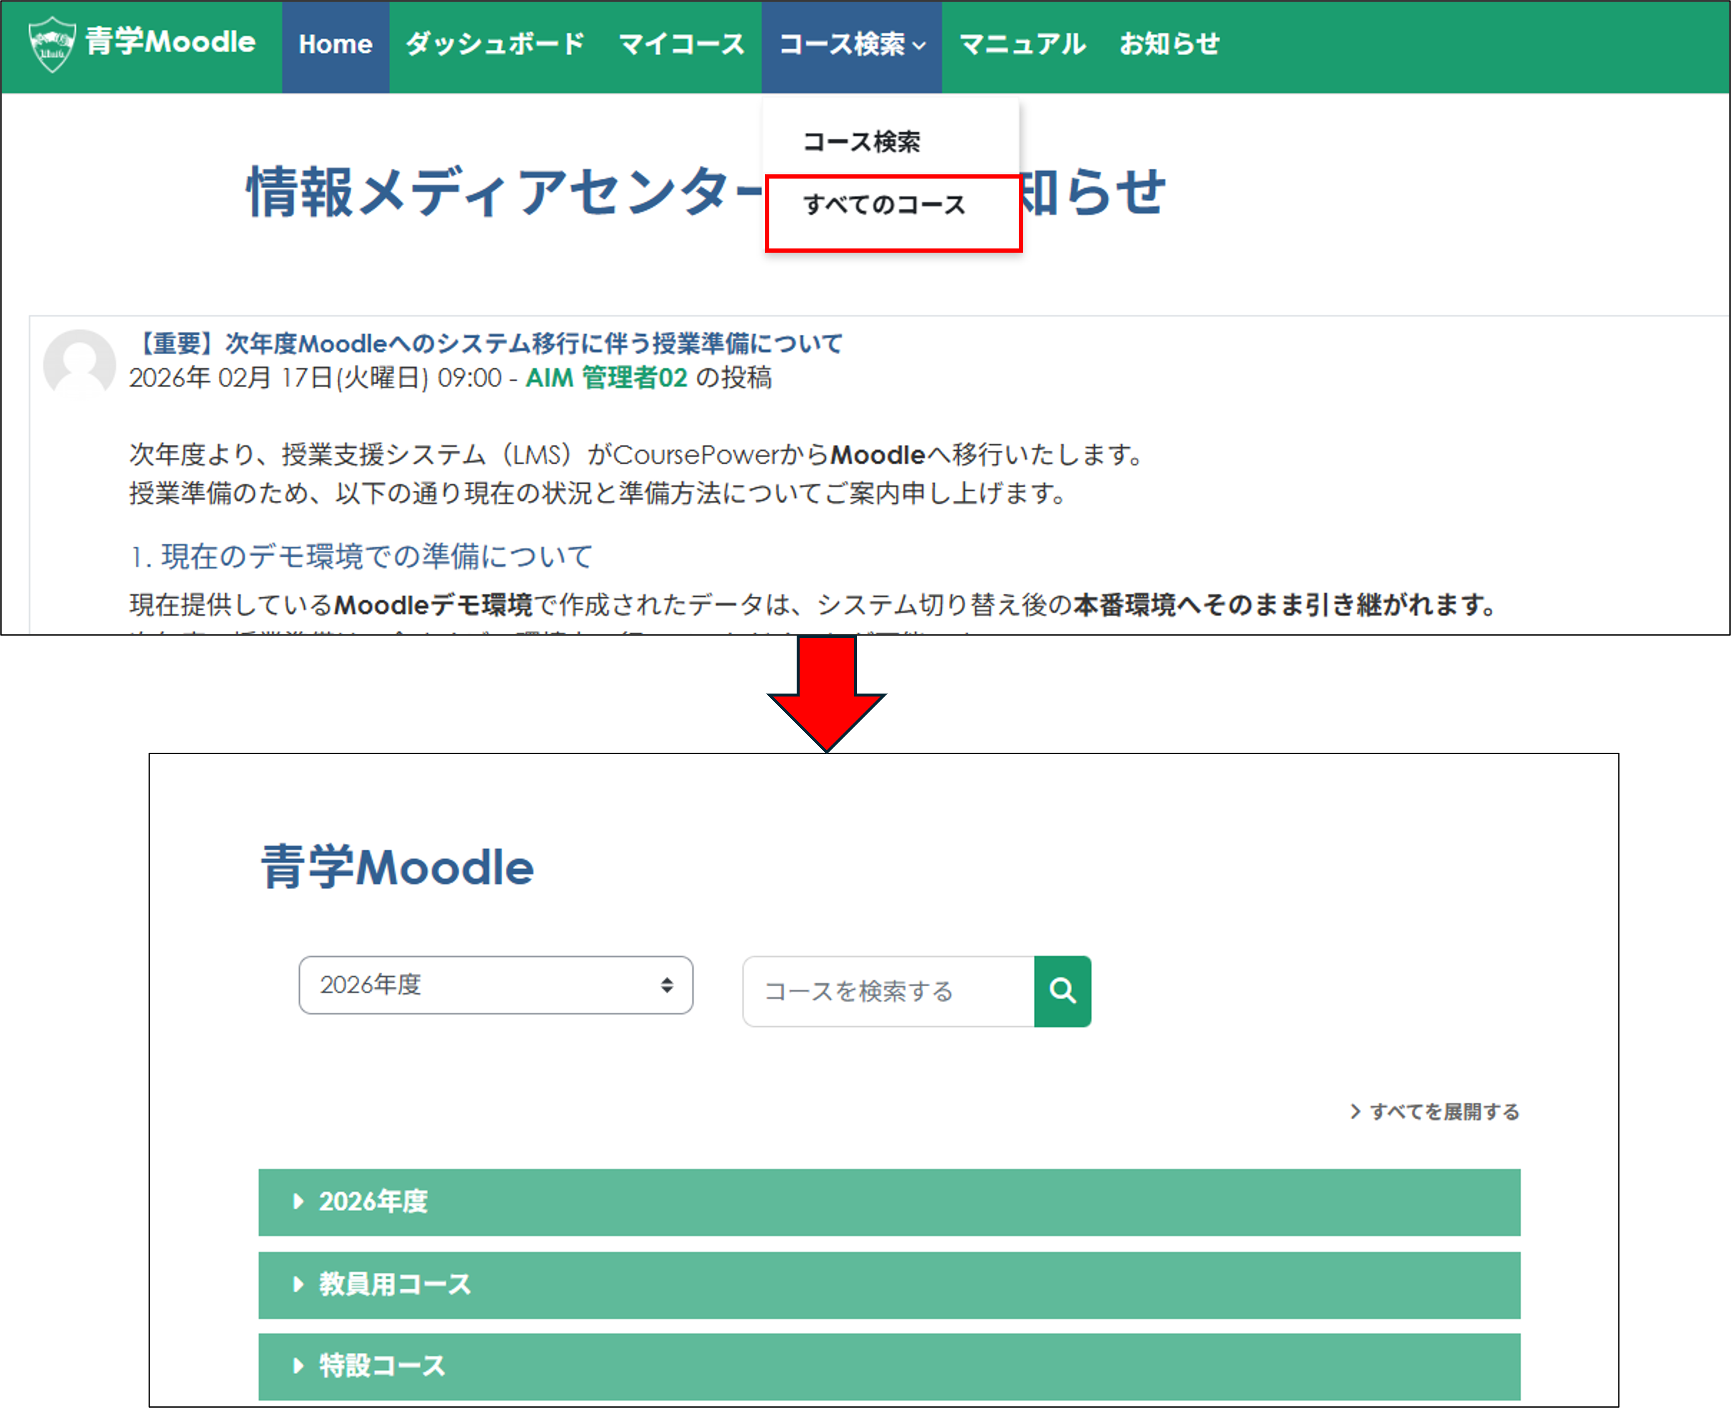Open the 2026年度 year selector
The height and width of the screenshot is (1408, 1731).
[496, 986]
